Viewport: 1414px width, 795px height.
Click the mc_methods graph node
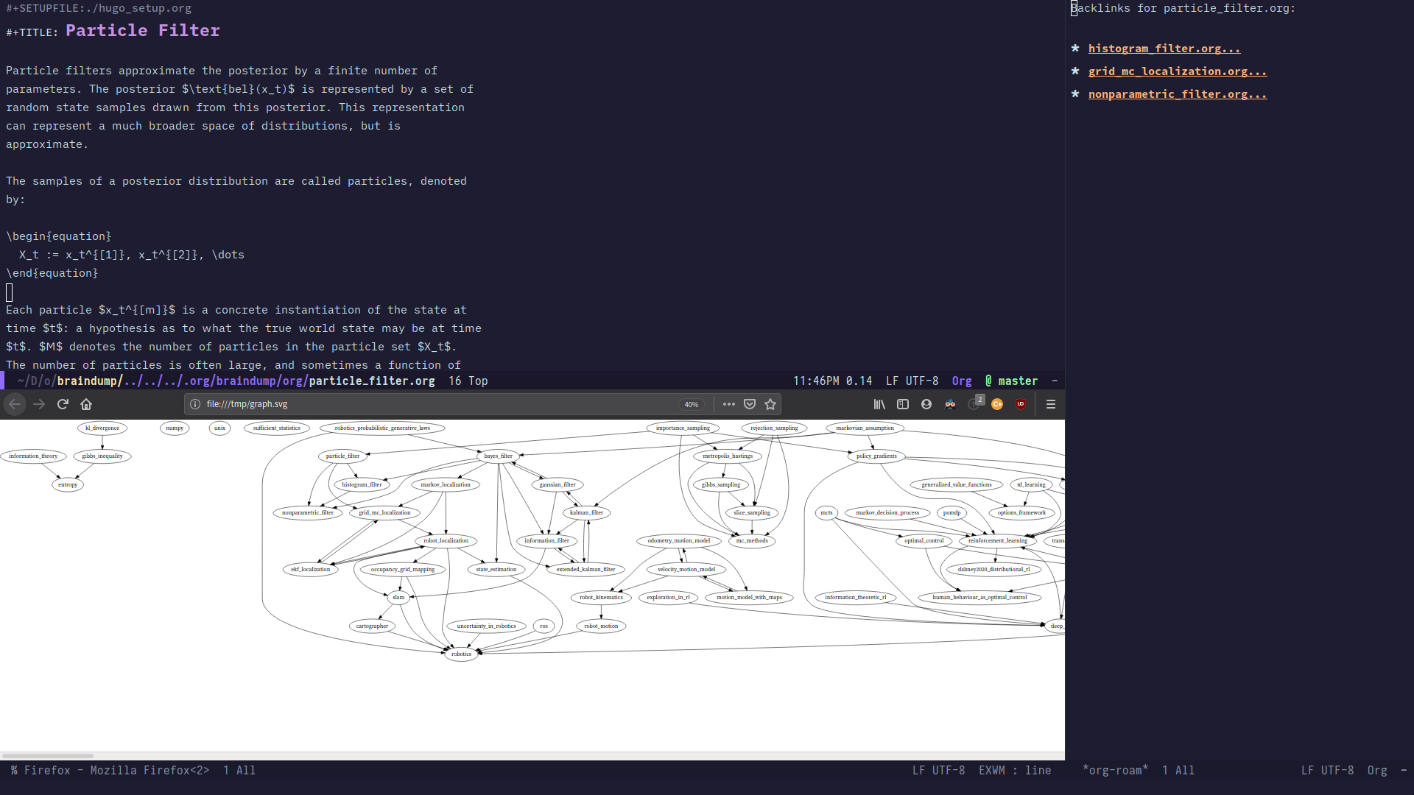tap(752, 541)
